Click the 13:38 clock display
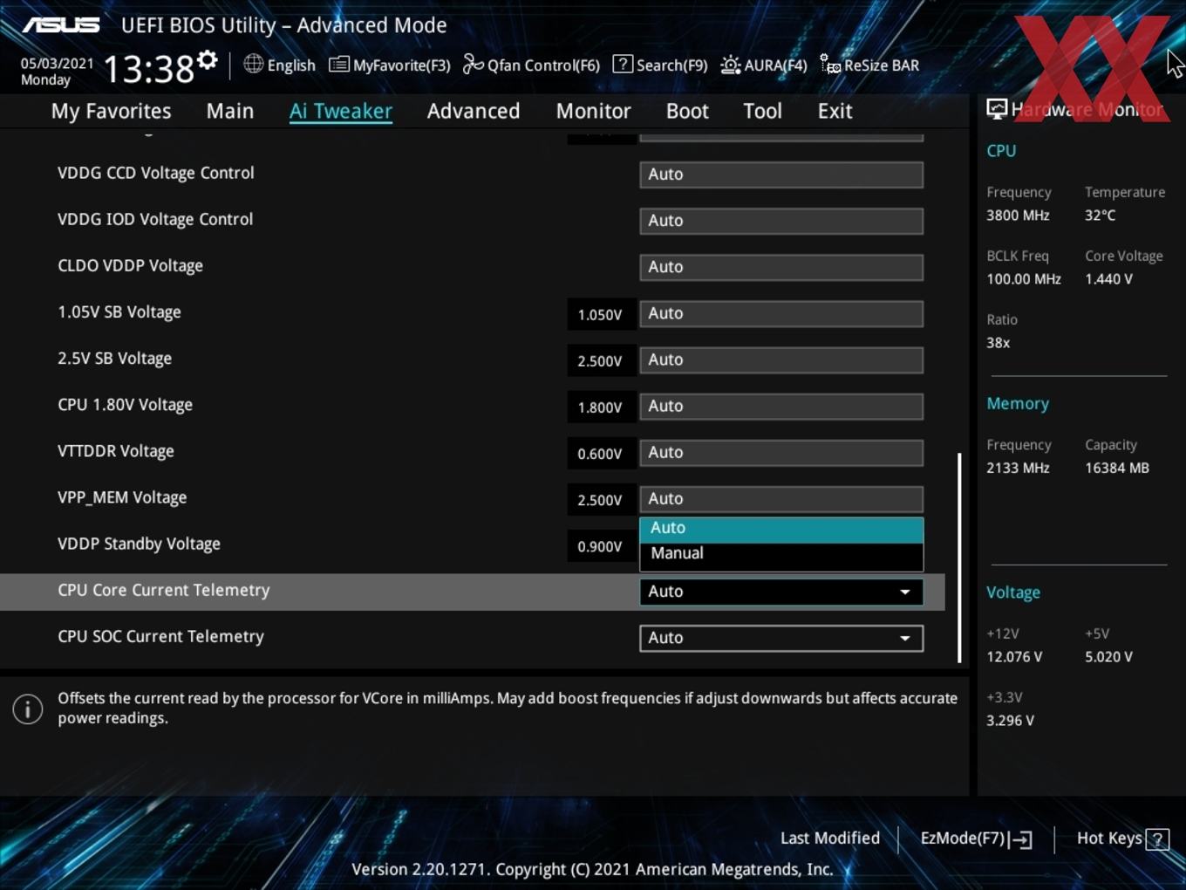 point(149,69)
